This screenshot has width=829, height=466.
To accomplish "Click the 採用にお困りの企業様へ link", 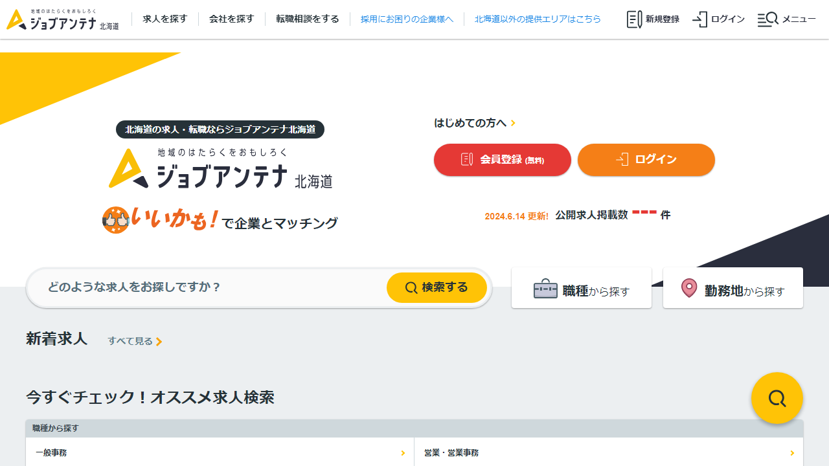I will click(407, 19).
